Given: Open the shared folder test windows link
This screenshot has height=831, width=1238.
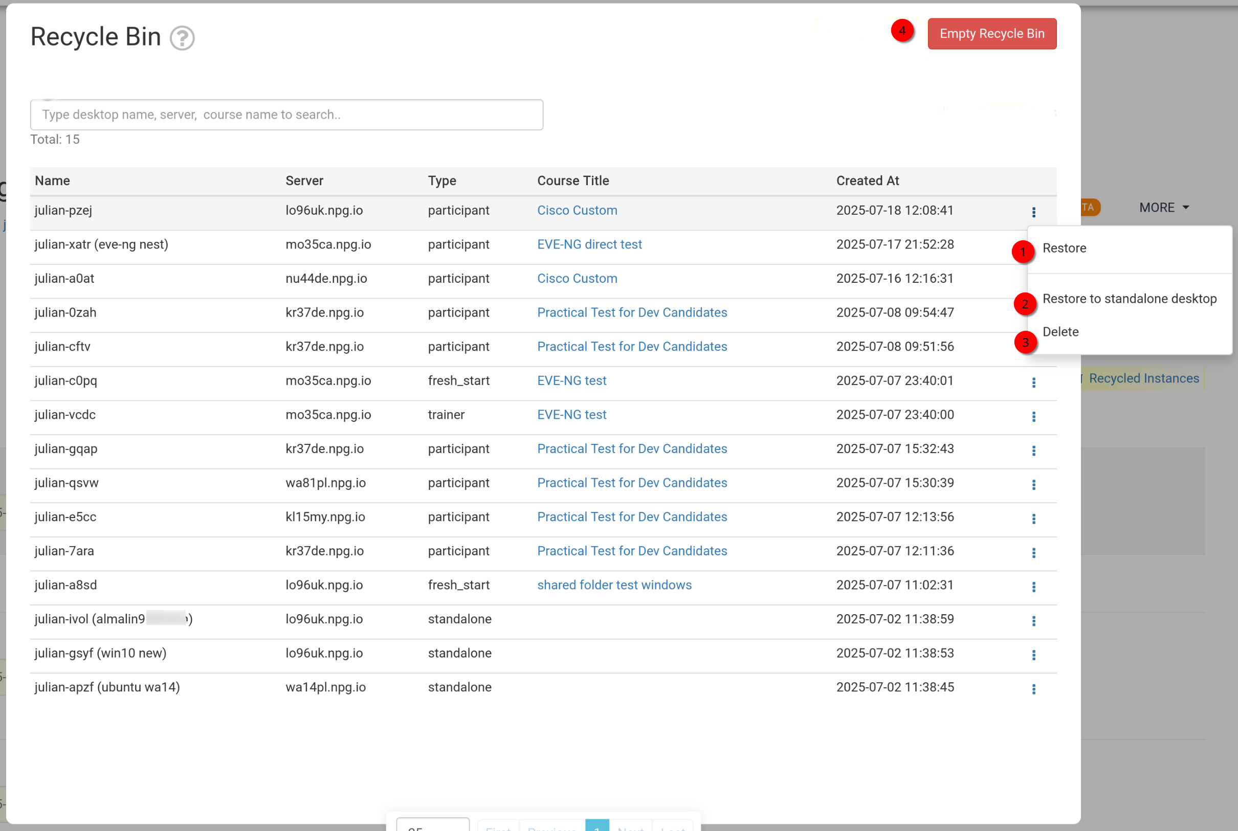Looking at the screenshot, I should [x=614, y=585].
